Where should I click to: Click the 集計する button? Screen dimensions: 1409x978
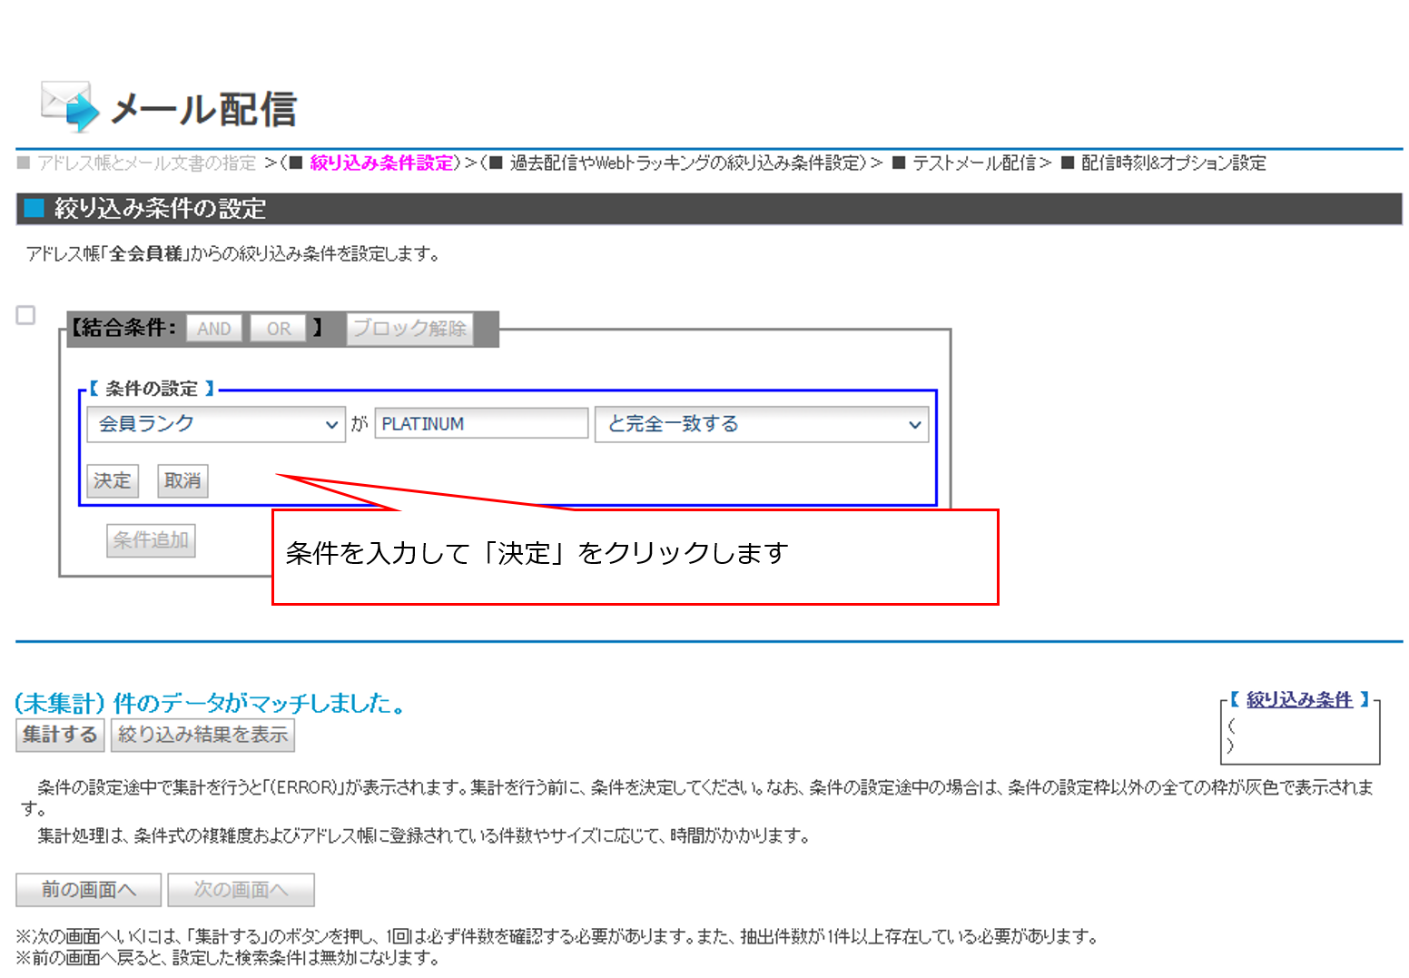(x=60, y=735)
